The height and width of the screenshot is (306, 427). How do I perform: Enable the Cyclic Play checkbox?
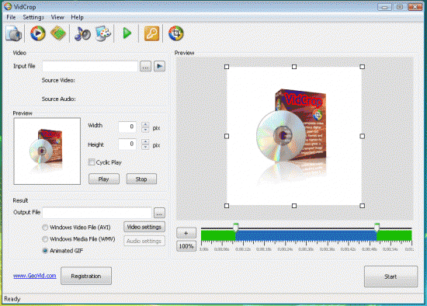(x=92, y=162)
